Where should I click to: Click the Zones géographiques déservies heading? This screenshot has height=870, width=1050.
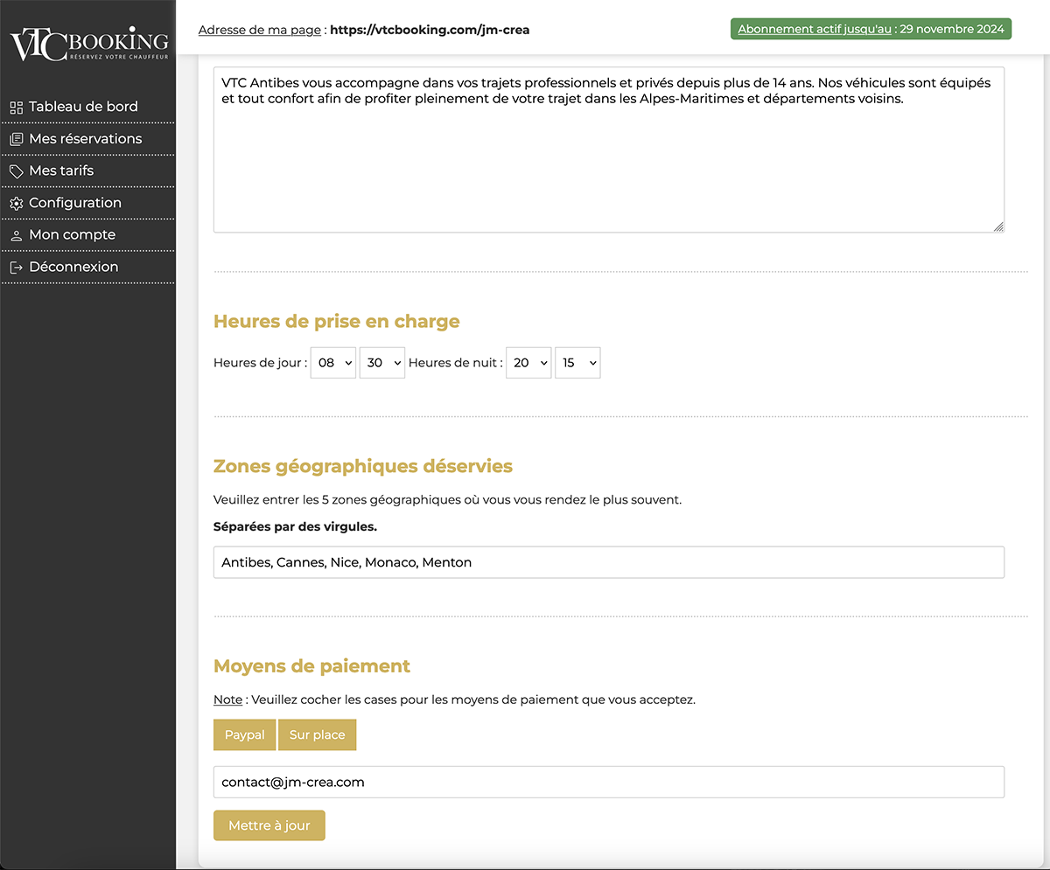tap(363, 466)
